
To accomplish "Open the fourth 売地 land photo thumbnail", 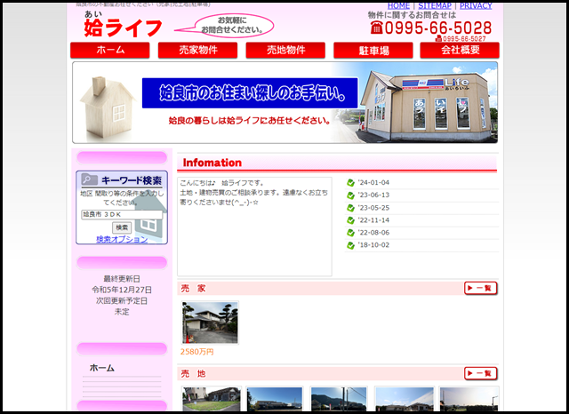I will click(x=404, y=399).
